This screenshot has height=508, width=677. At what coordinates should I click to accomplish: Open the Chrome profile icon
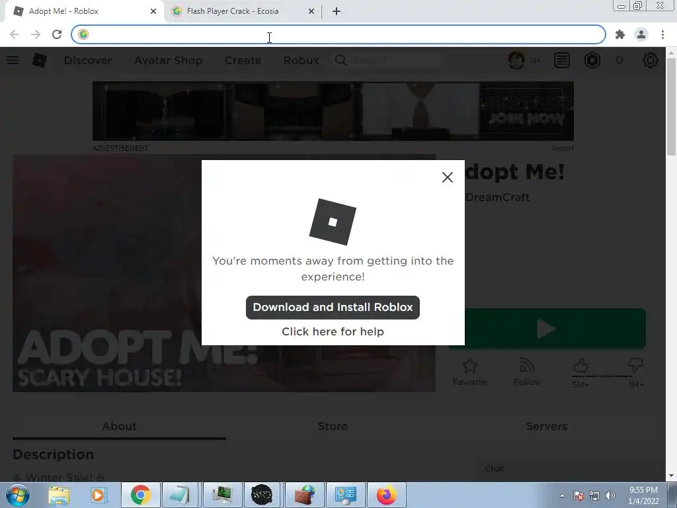(x=641, y=34)
